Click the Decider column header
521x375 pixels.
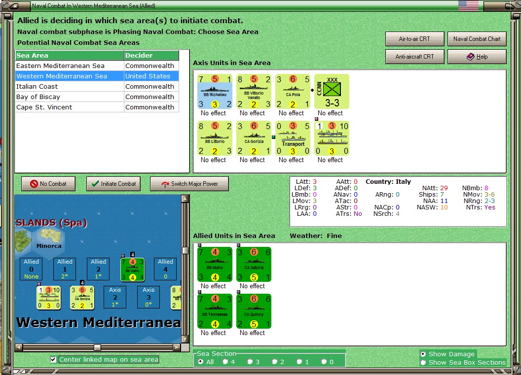click(151, 55)
